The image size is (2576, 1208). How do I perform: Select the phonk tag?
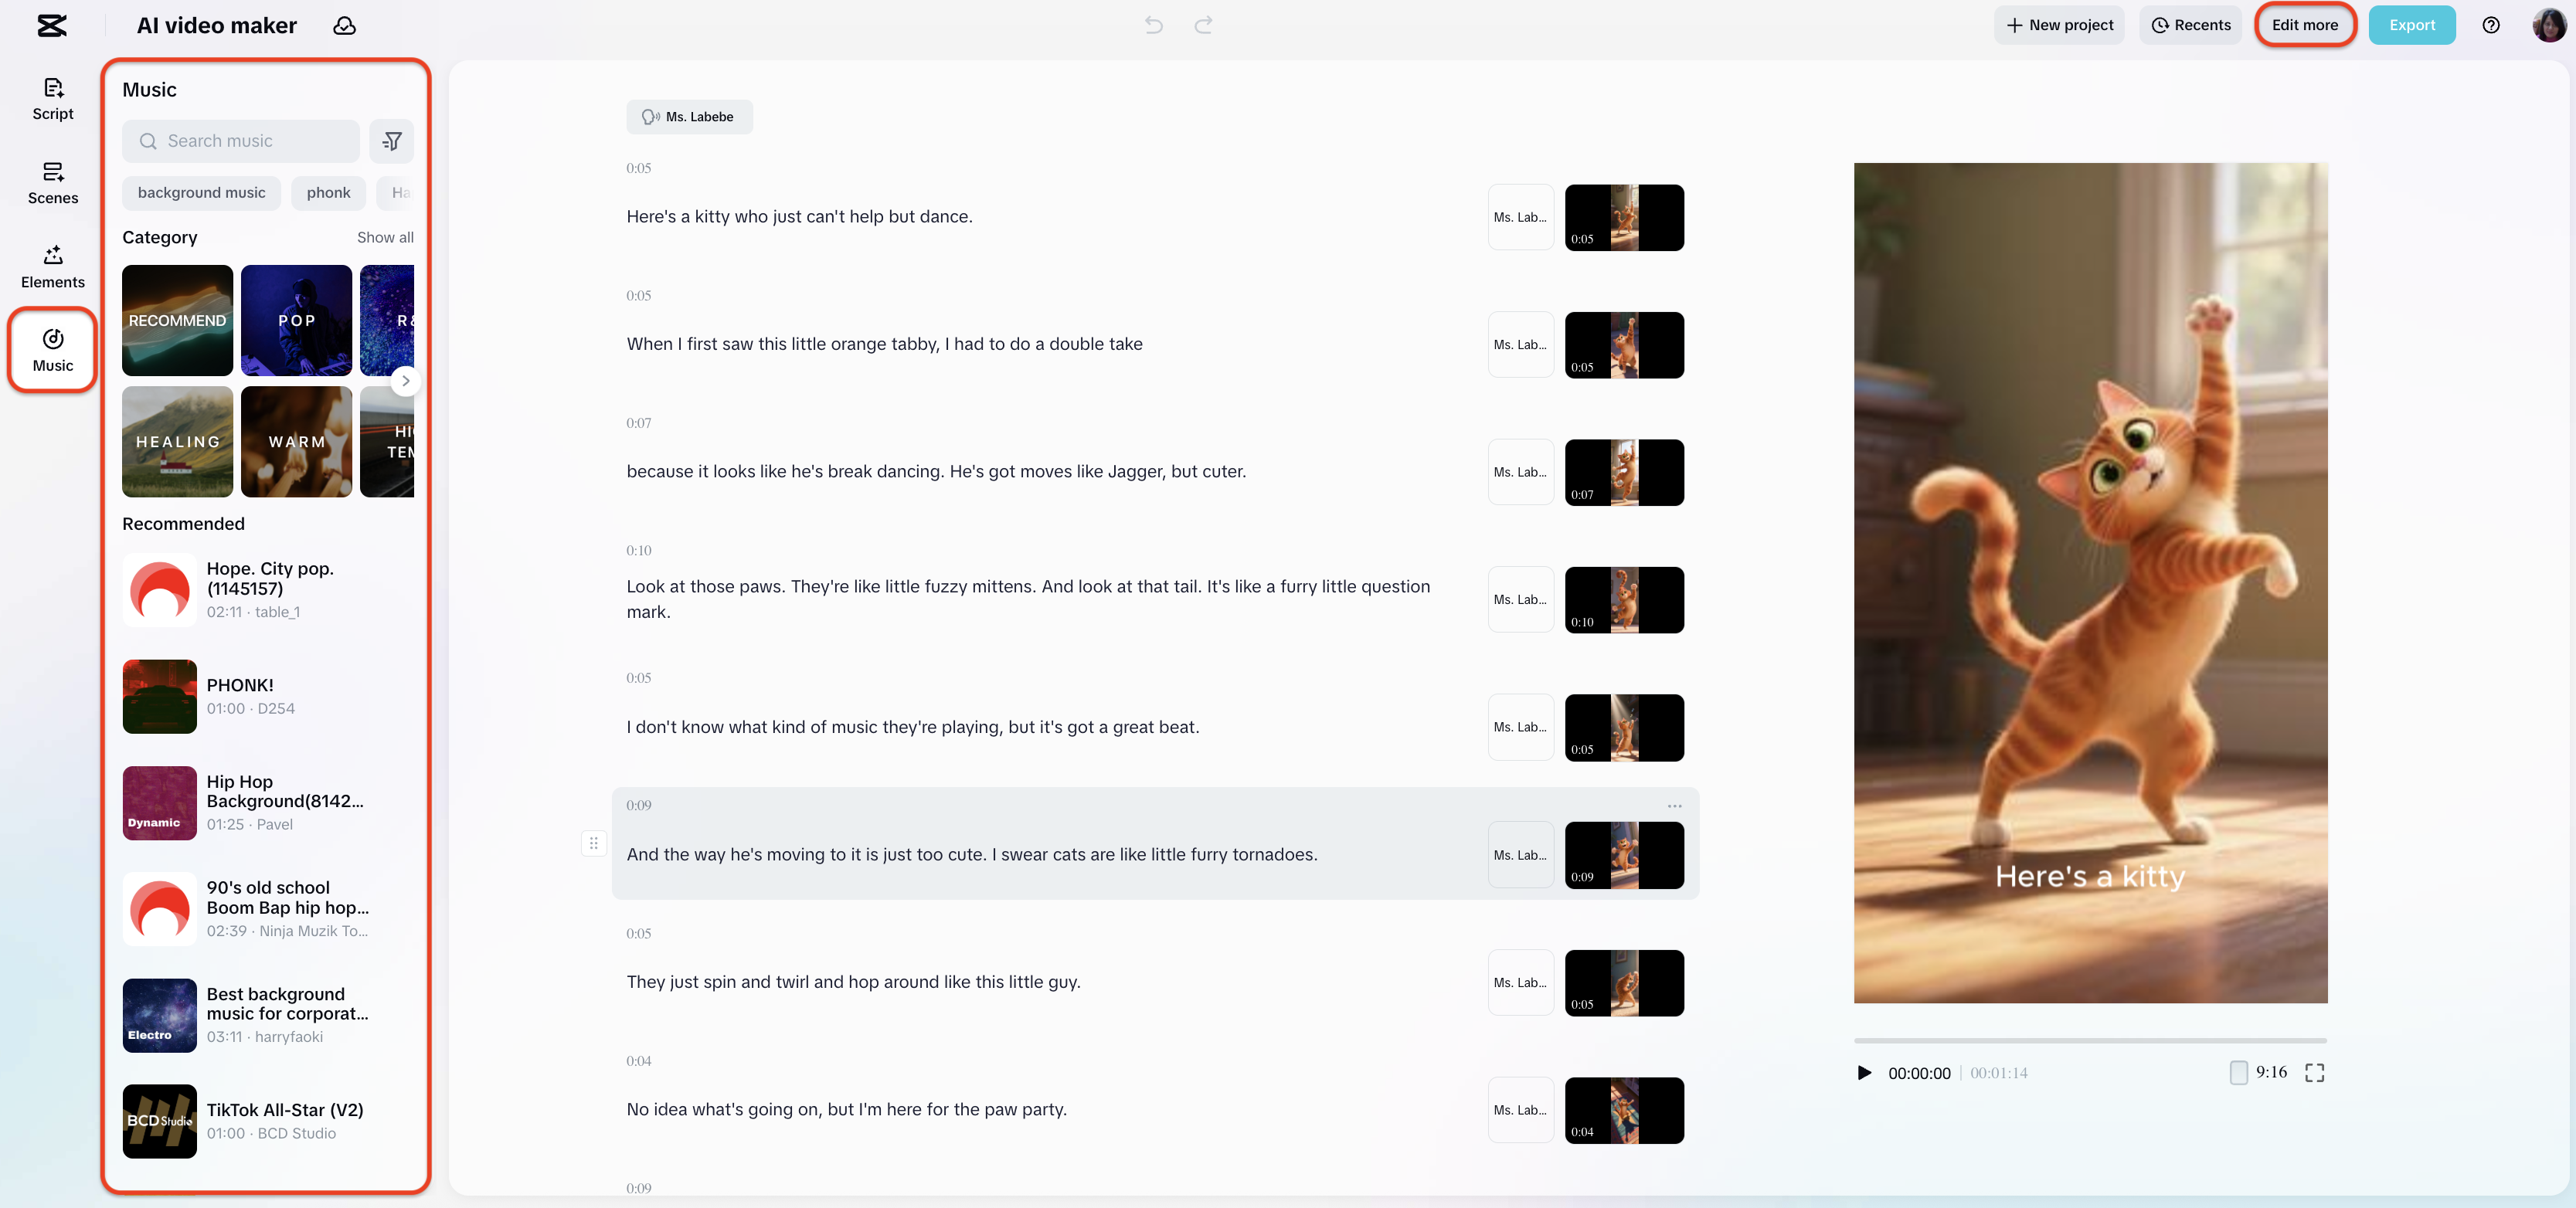pos(328,193)
